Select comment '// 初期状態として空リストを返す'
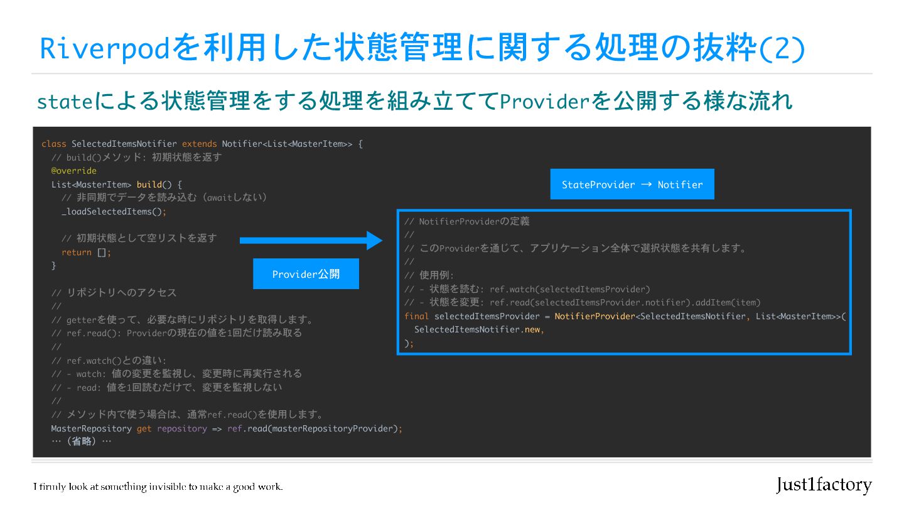The height and width of the screenshot is (508, 904). click(x=139, y=238)
